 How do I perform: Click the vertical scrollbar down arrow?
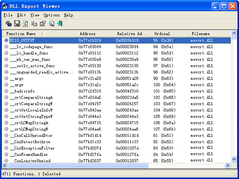click(234, 159)
